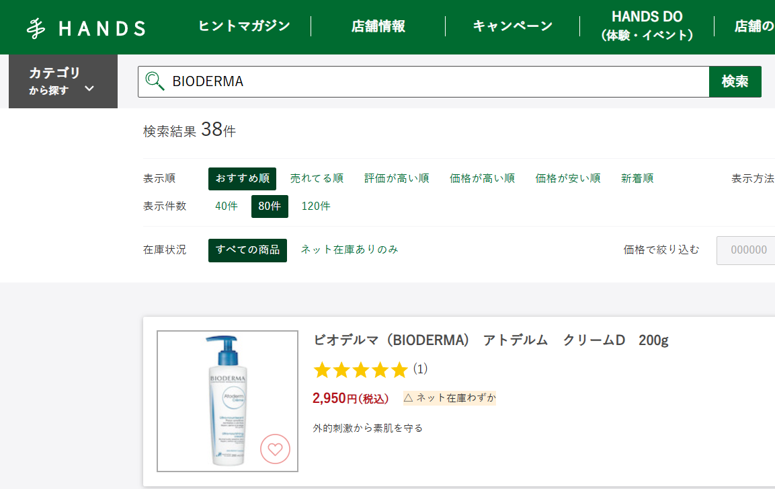The width and height of the screenshot is (775, 489).
Task: Click the BIODERMA search input field
Action: coord(423,81)
